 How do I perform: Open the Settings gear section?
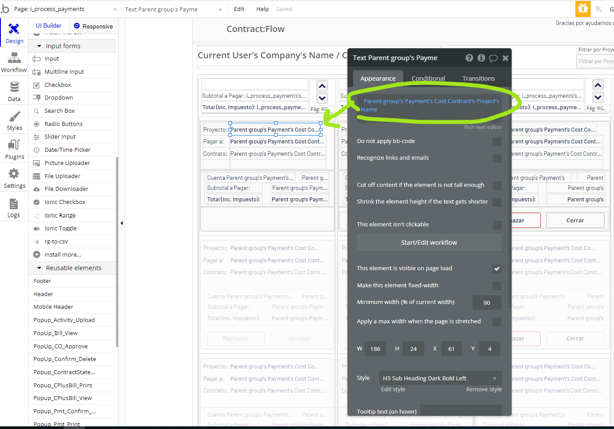pos(14,178)
